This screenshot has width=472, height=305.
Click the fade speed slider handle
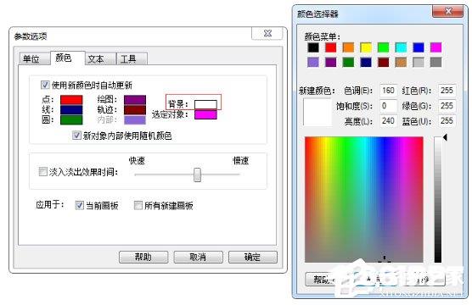197,175
